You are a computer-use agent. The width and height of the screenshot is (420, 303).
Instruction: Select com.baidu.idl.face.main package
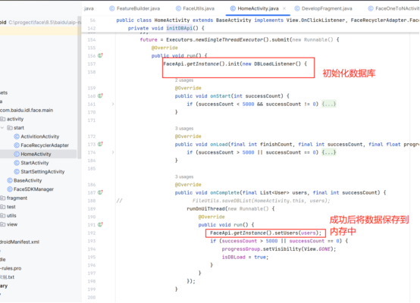click(x=27, y=111)
